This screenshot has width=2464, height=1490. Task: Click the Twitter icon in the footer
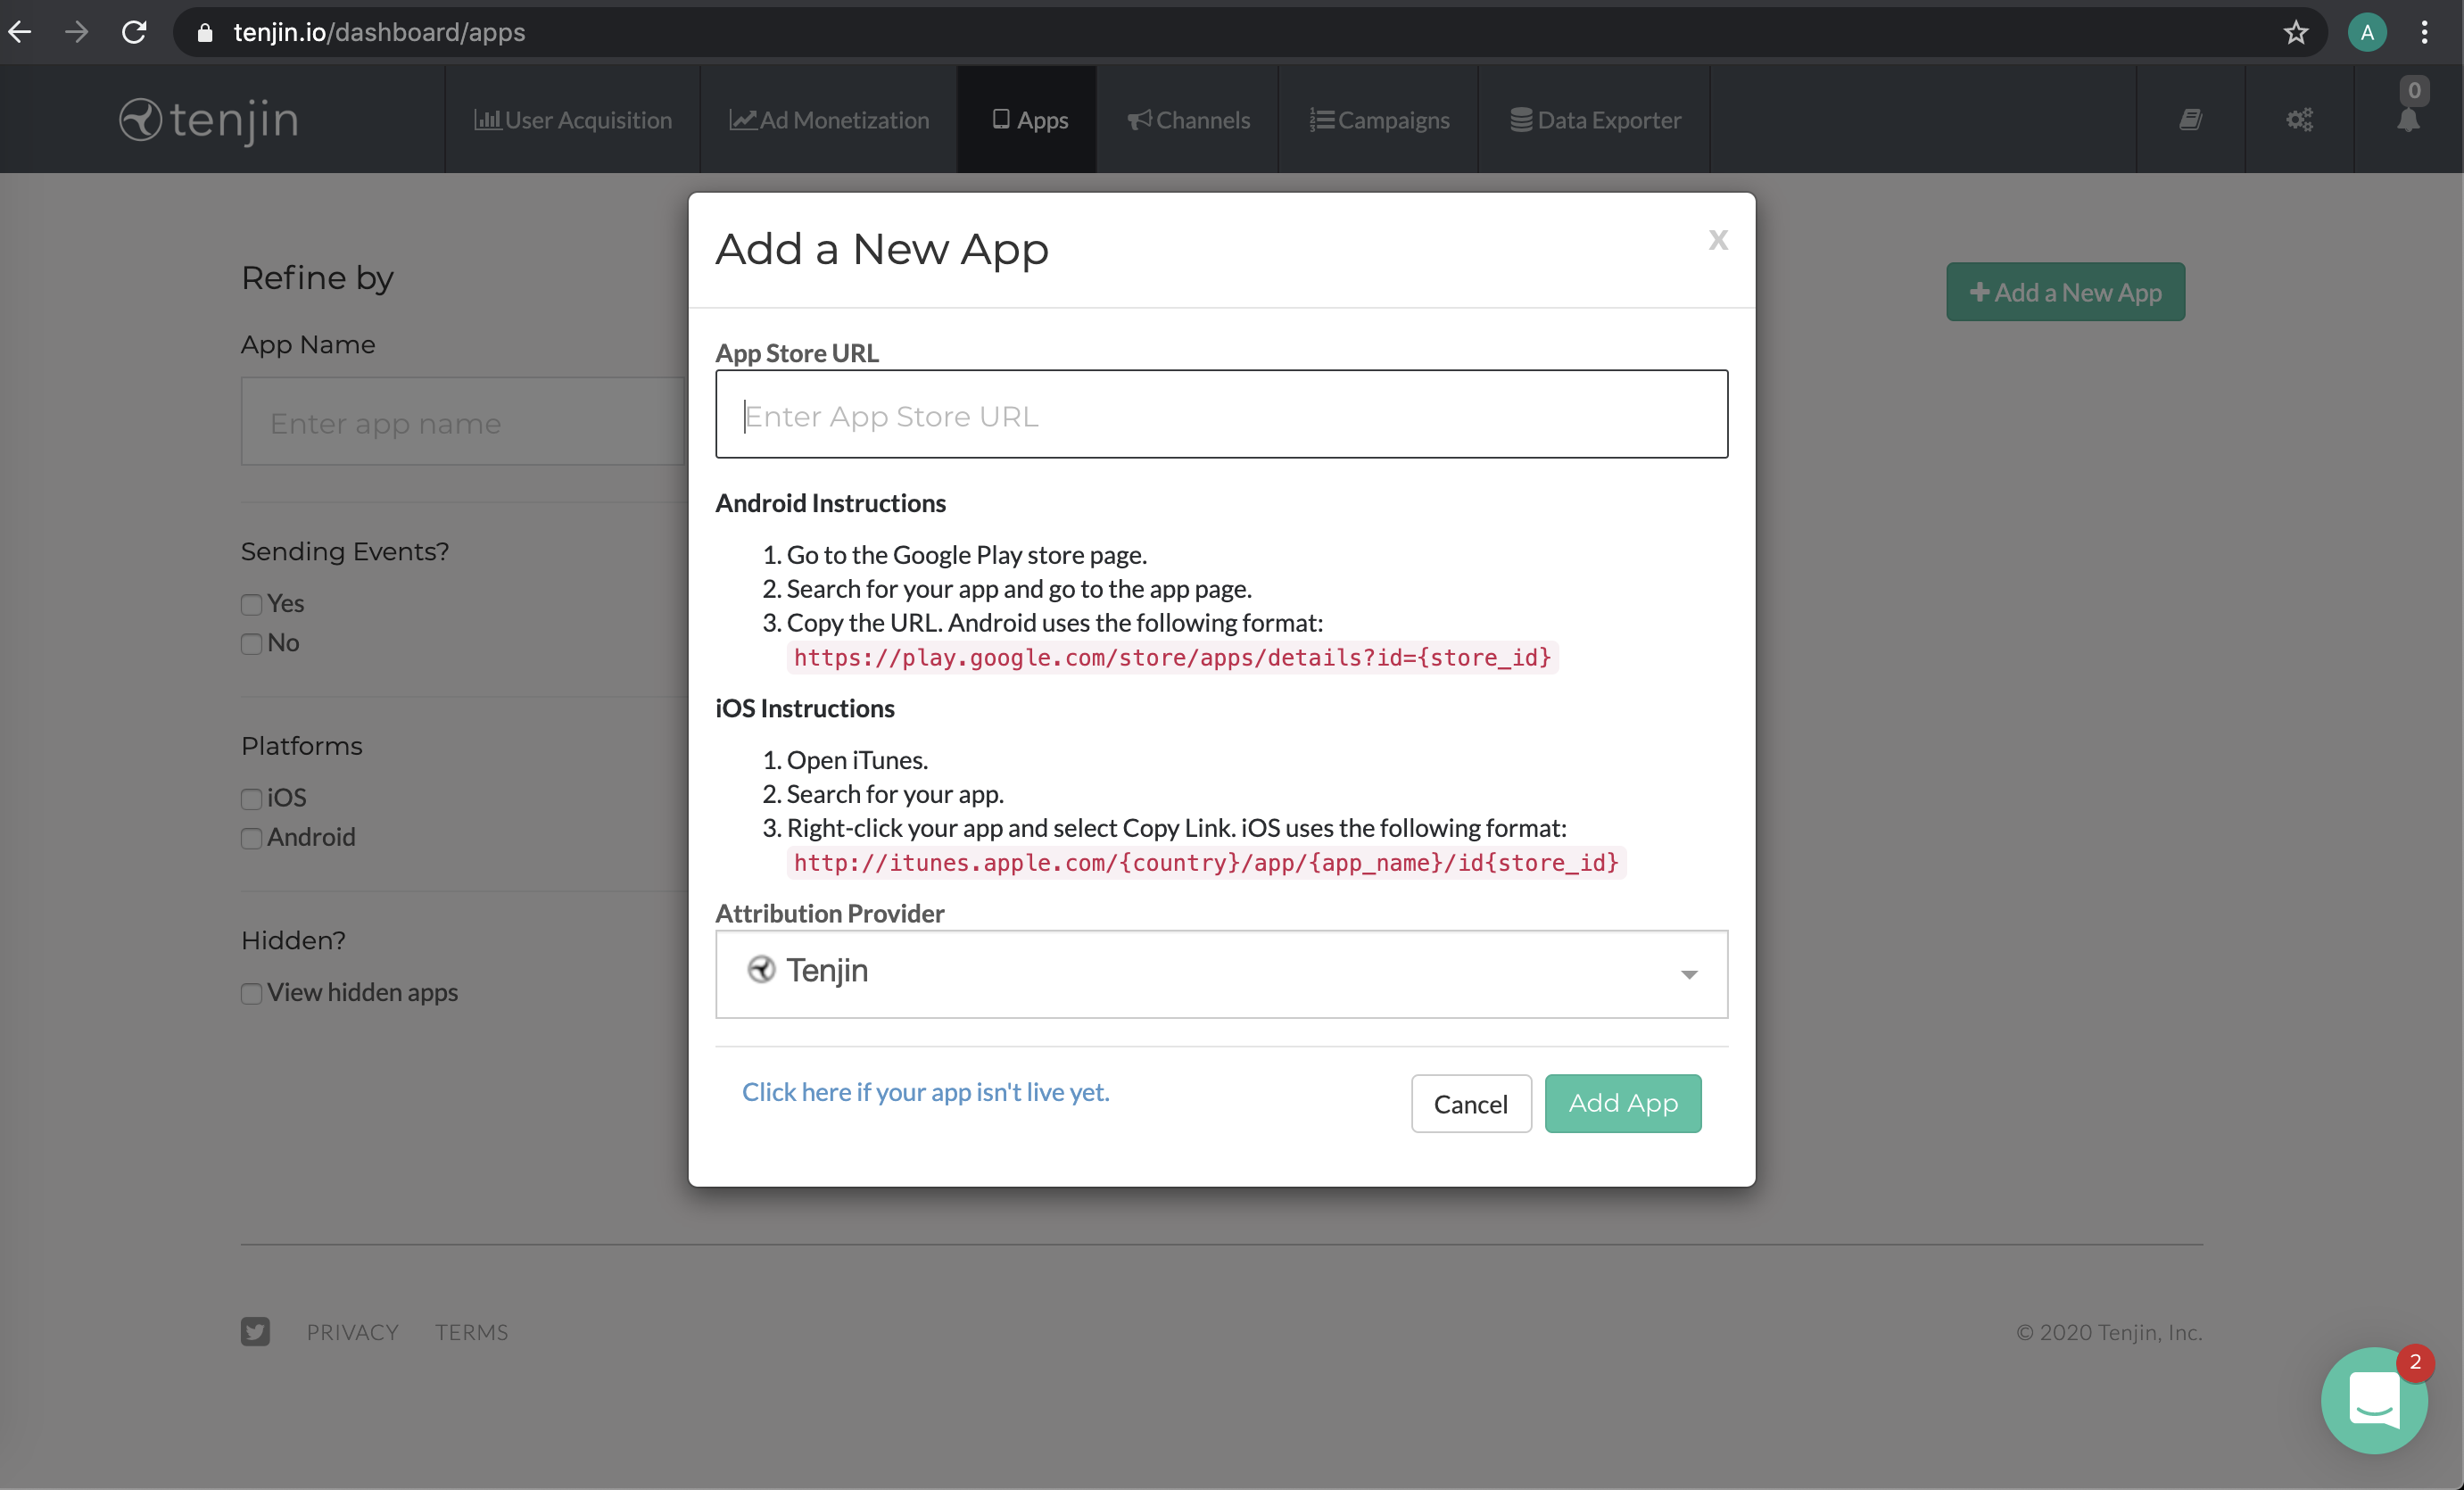256,1332
